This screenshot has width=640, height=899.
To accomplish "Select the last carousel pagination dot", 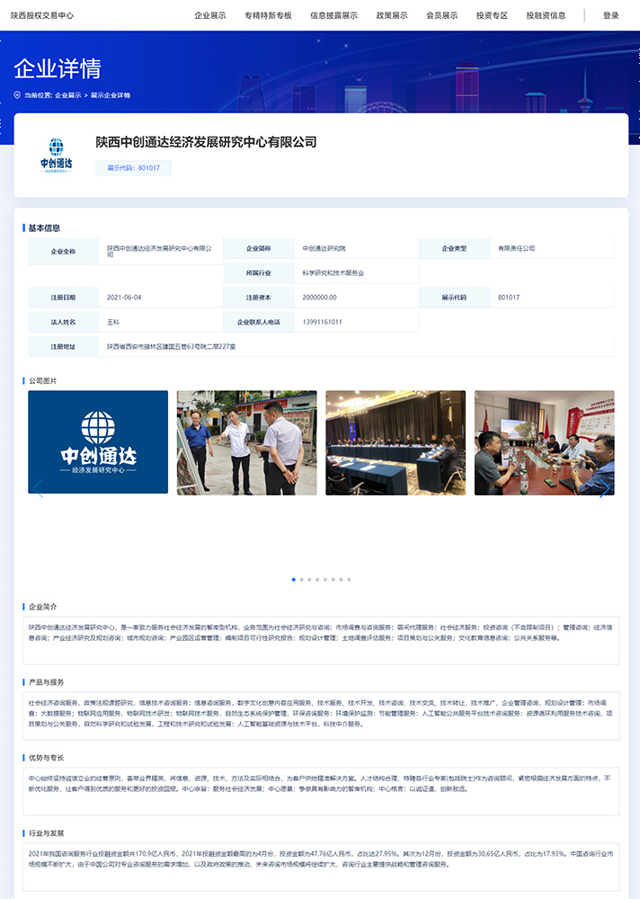I will pyautogui.click(x=349, y=580).
